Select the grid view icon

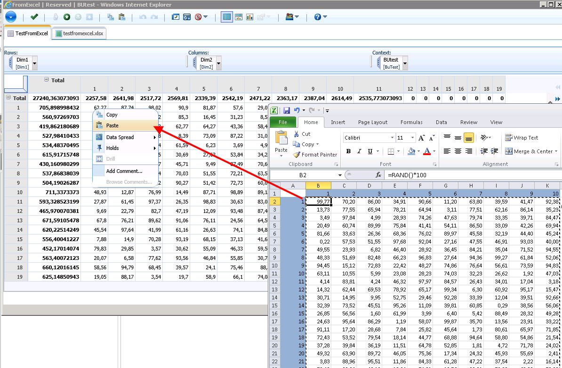pyautogui.click(x=227, y=17)
